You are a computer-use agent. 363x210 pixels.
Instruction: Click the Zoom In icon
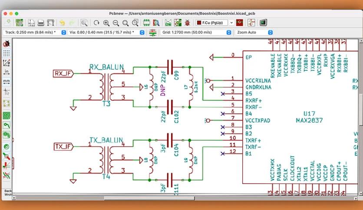[x=106, y=23]
